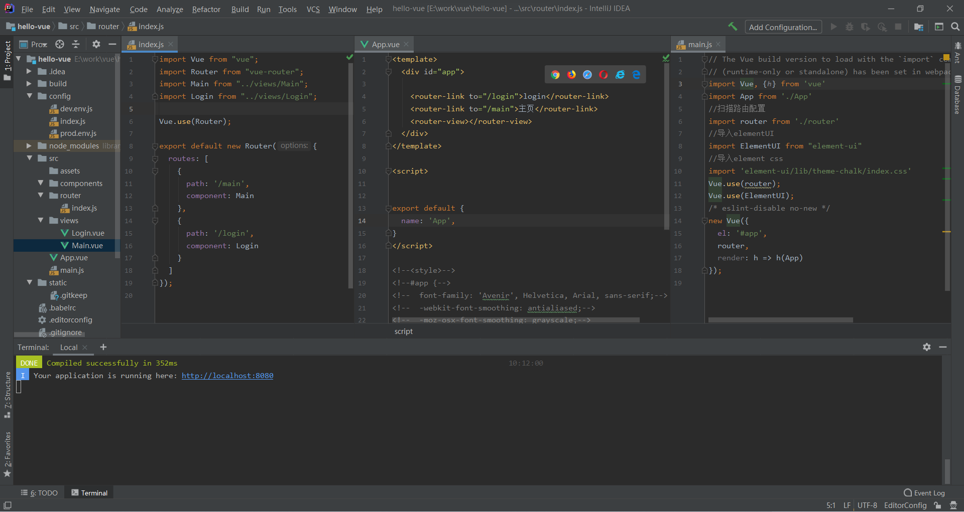
Task: Click the Build project hammer icon
Action: [733, 27]
